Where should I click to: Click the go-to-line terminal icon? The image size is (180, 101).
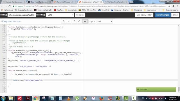coord(69,21)
